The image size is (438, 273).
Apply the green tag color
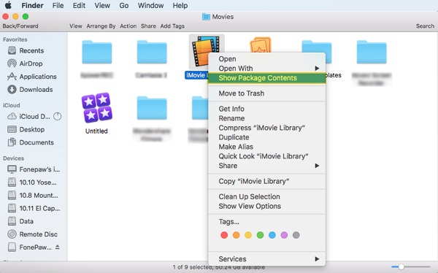(x=260, y=235)
